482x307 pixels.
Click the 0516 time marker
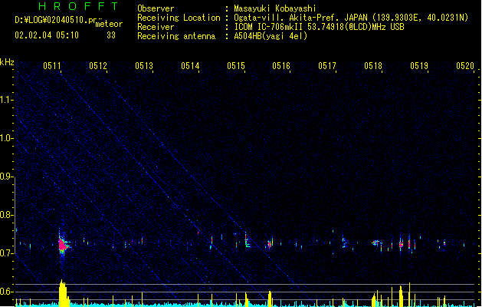pos(281,66)
